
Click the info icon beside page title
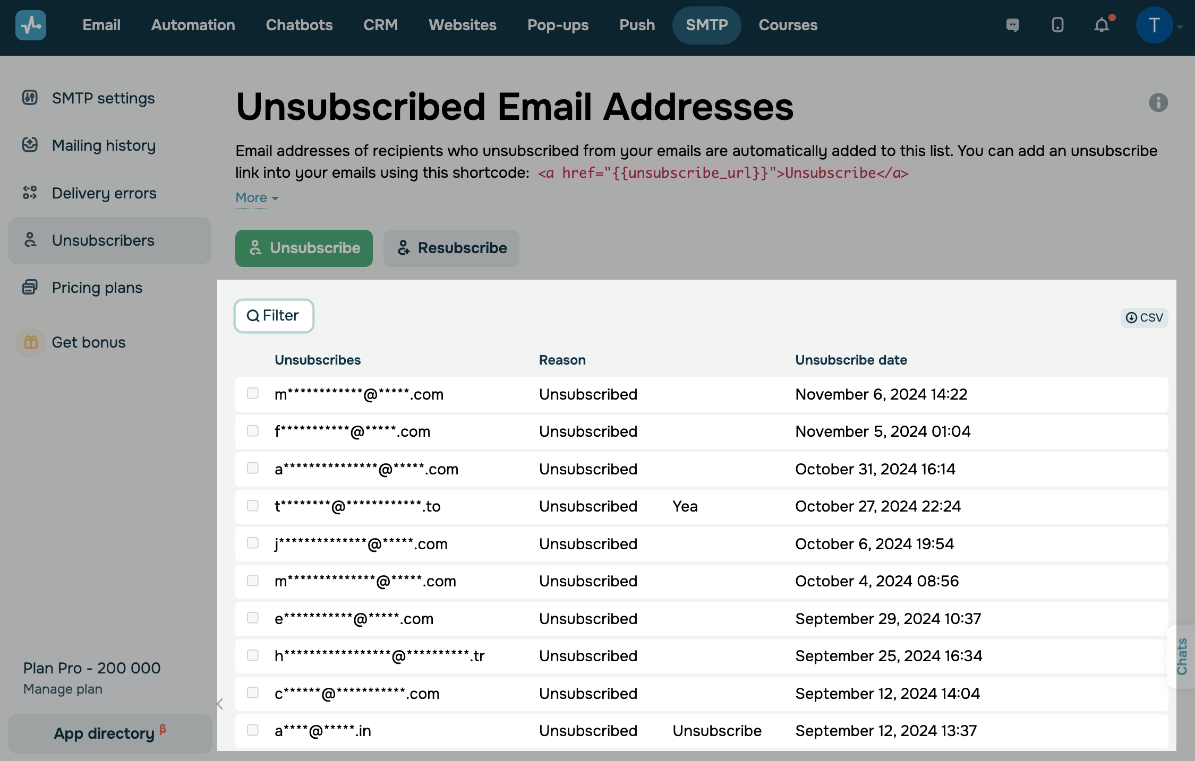coord(1158,102)
